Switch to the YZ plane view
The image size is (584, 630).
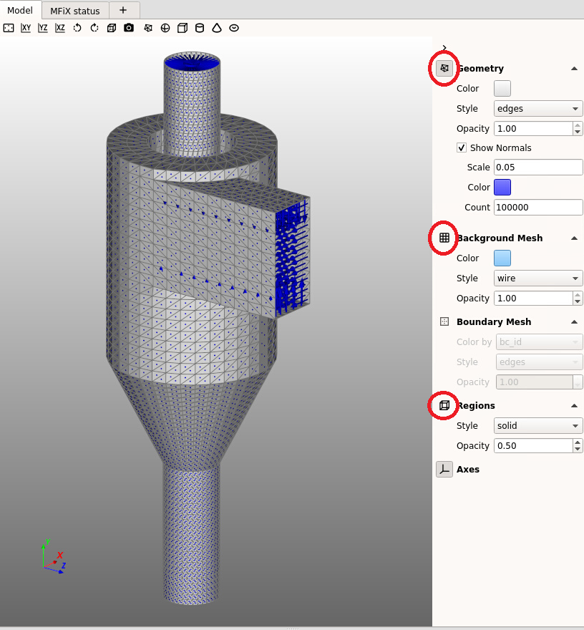[x=43, y=28]
